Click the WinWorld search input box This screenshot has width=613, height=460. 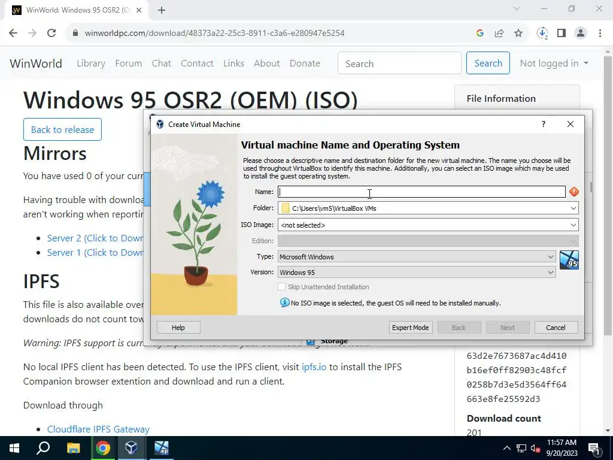pyautogui.click(x=399, y=63)
